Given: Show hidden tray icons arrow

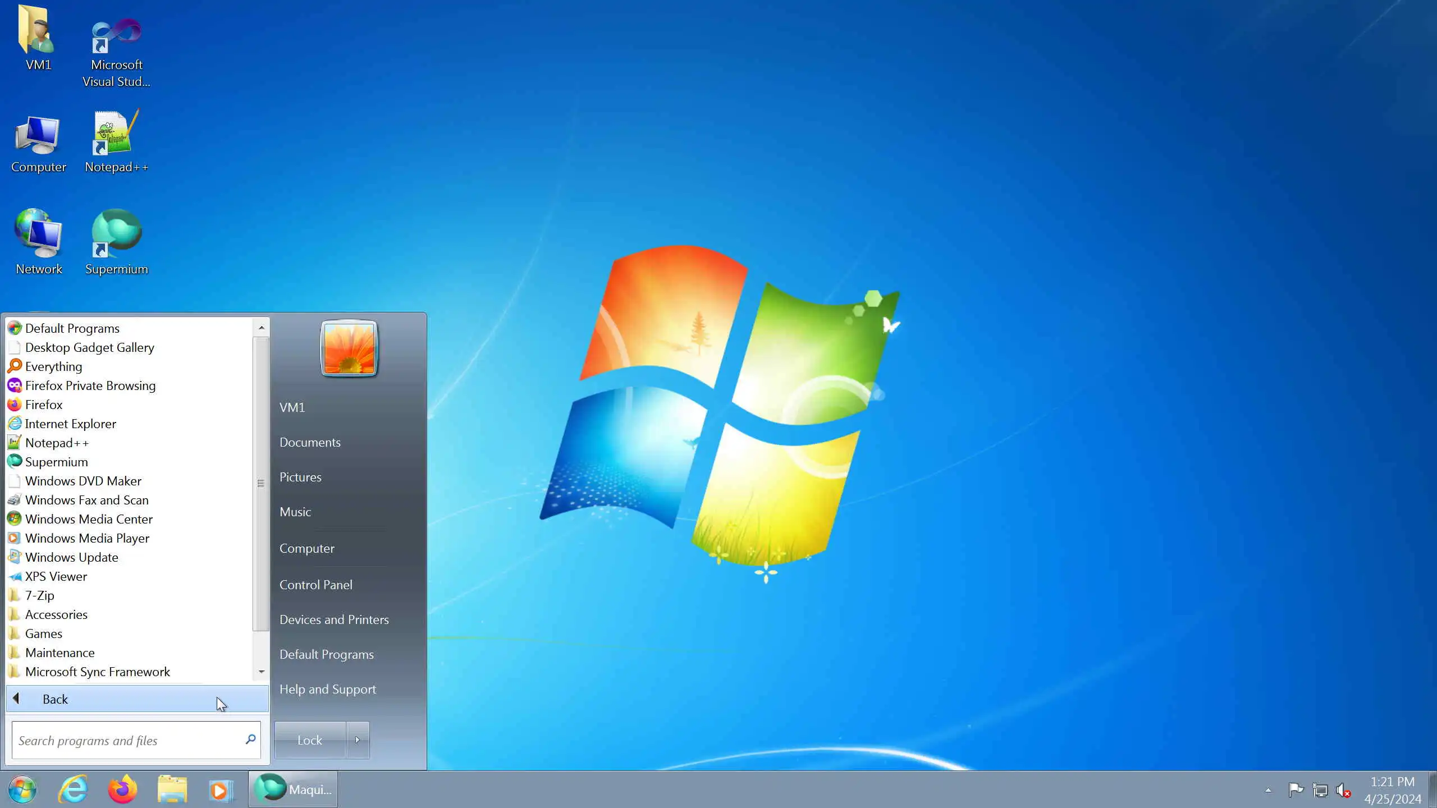Looking at the screenshot, I should [1268, 790].
